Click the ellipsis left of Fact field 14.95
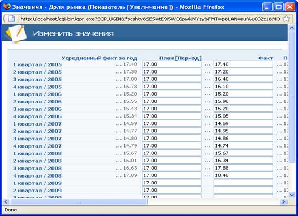The height and width of the screenshot is (216, 298). [x=208, y=131]
